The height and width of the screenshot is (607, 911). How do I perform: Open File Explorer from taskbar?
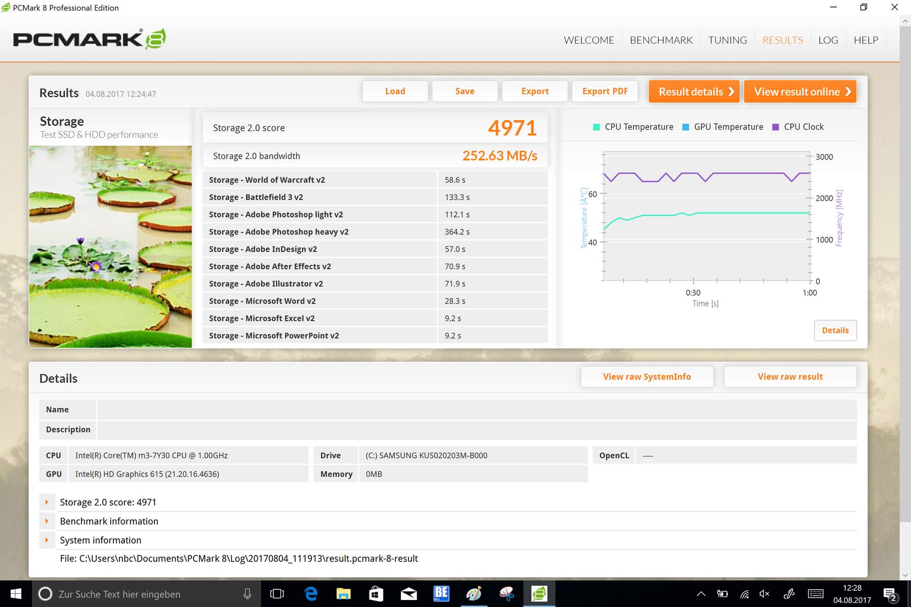344,594
